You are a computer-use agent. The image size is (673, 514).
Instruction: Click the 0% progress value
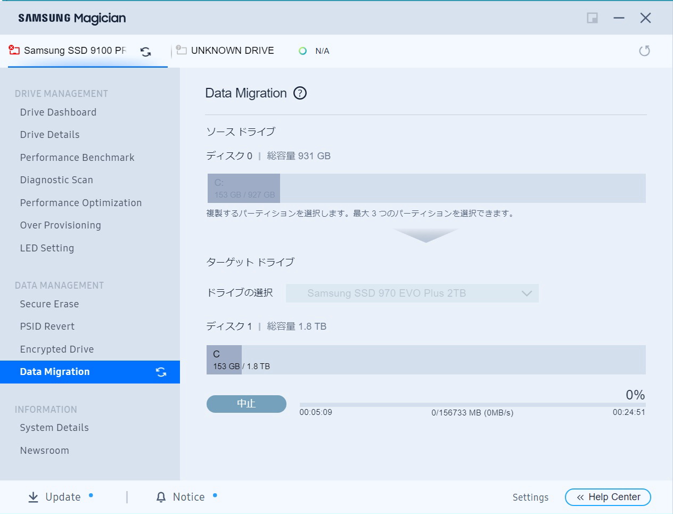635,395
